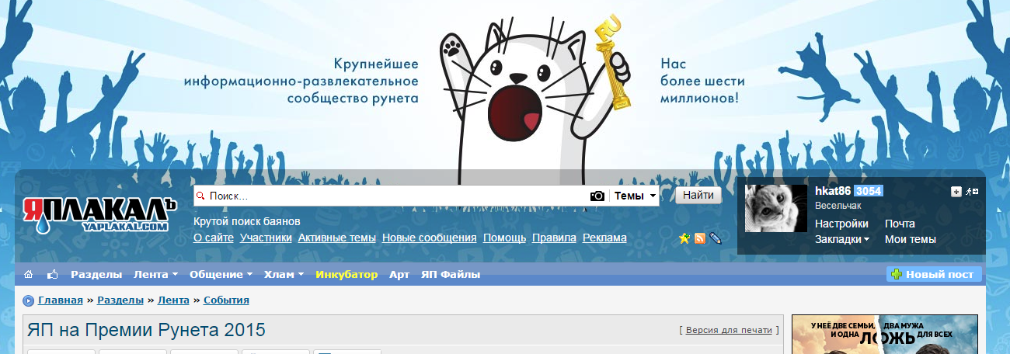The width and height of the screenshot is (1010, 354).
Task: Click the logout running-man icon
Action: click(972, 191)
